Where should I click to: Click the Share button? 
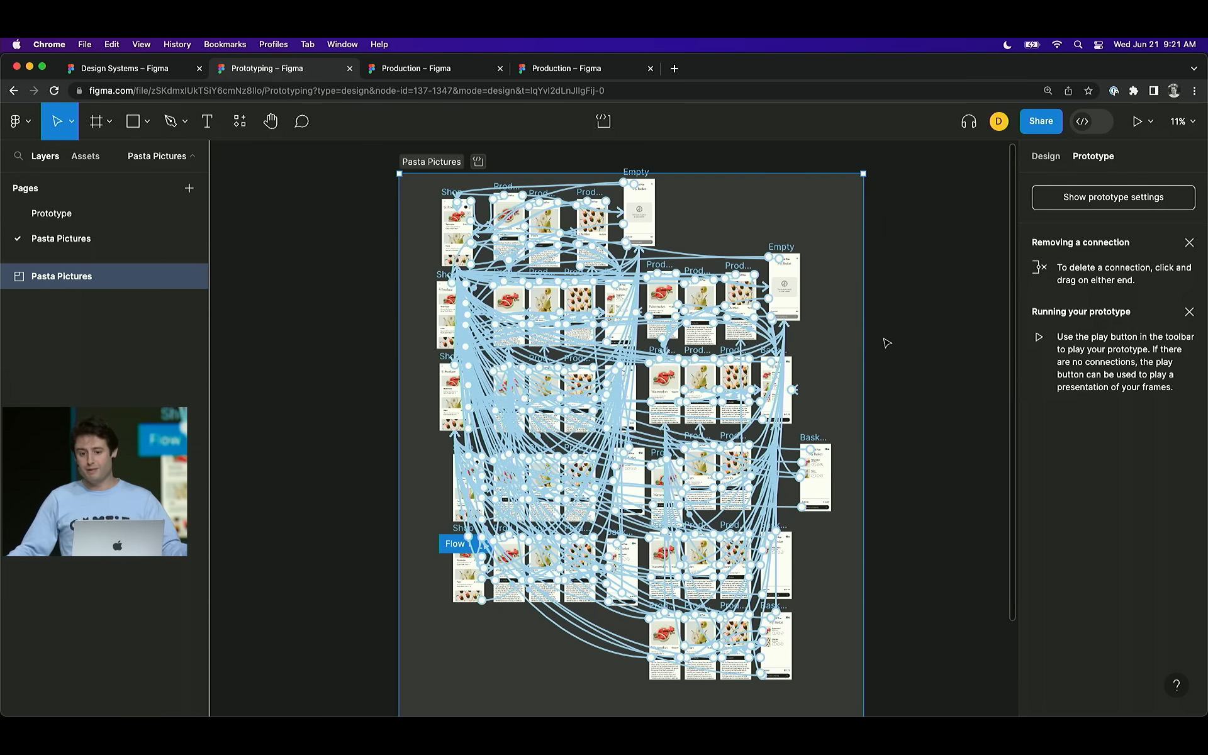(x=1040, y=121)
